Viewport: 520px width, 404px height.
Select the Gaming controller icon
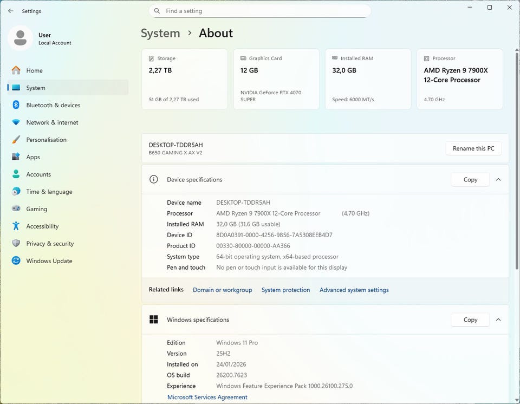(x=16, y=209)
